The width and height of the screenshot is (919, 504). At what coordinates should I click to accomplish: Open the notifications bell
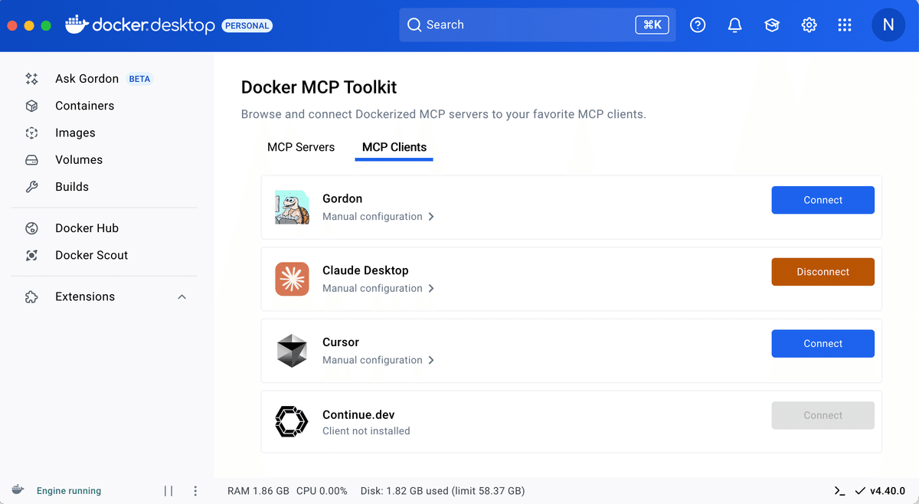(x=734, y=25)
